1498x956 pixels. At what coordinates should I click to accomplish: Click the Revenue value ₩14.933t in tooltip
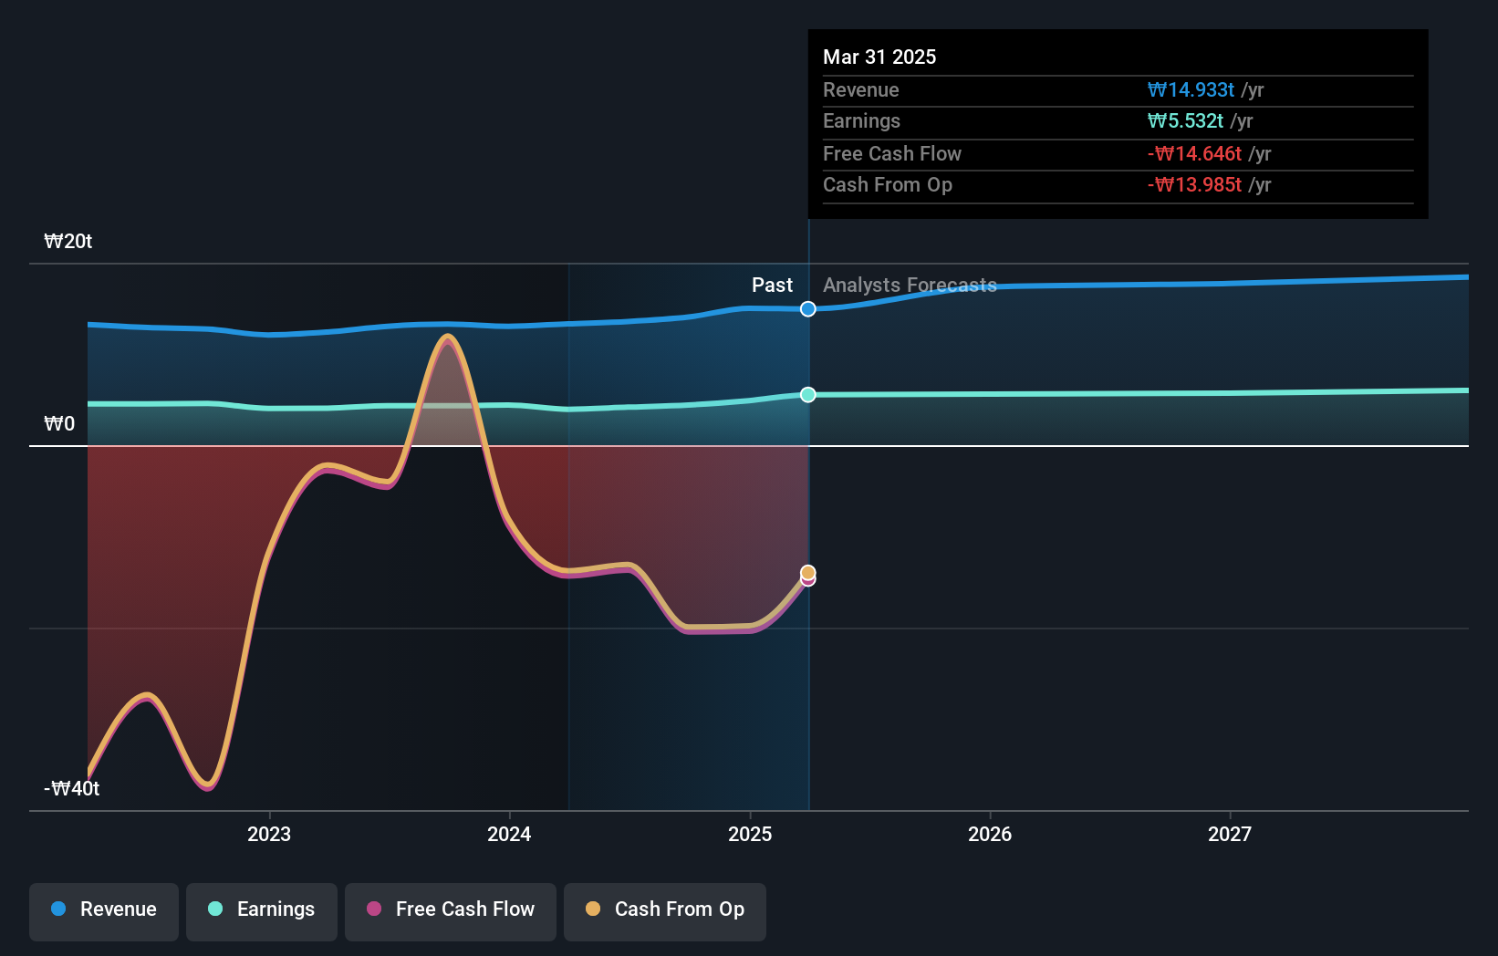[1191, 90]
